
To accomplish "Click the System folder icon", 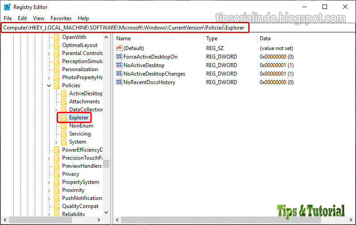I will [x=64, y=142].
